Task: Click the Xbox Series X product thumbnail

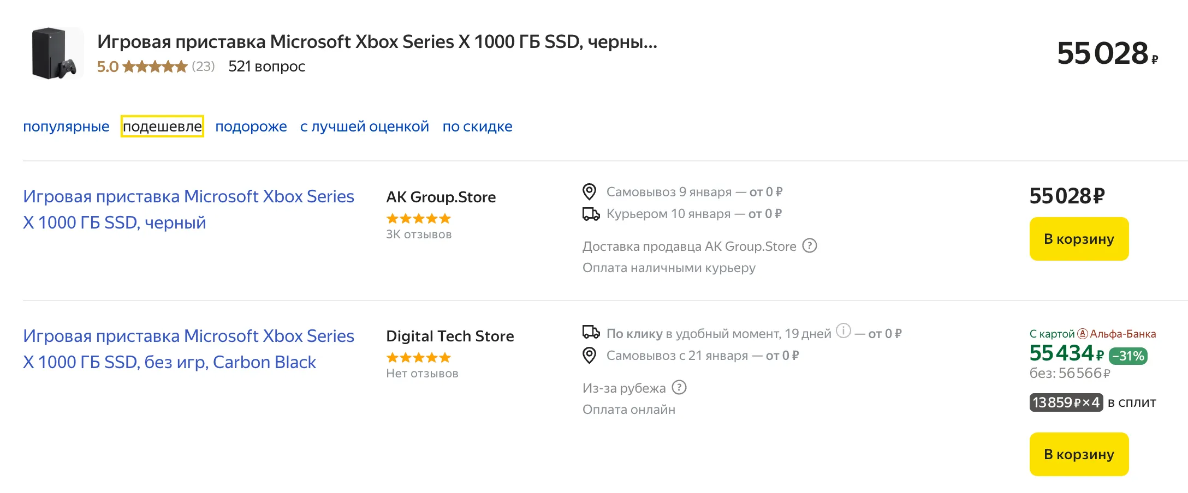Action: point(54,53)
